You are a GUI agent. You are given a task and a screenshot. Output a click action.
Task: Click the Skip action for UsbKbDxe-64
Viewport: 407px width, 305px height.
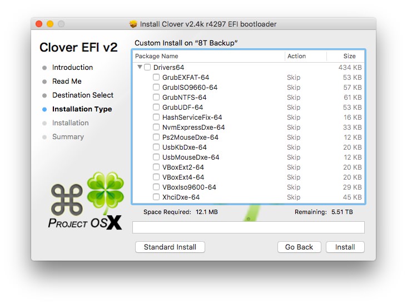[294, 148]
